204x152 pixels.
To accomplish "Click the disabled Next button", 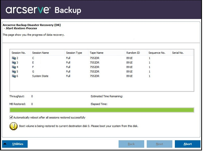I will (x=160, y=144).
